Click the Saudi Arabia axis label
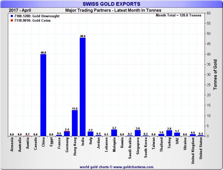Screen dimensions: 223x170 point(130,148)
